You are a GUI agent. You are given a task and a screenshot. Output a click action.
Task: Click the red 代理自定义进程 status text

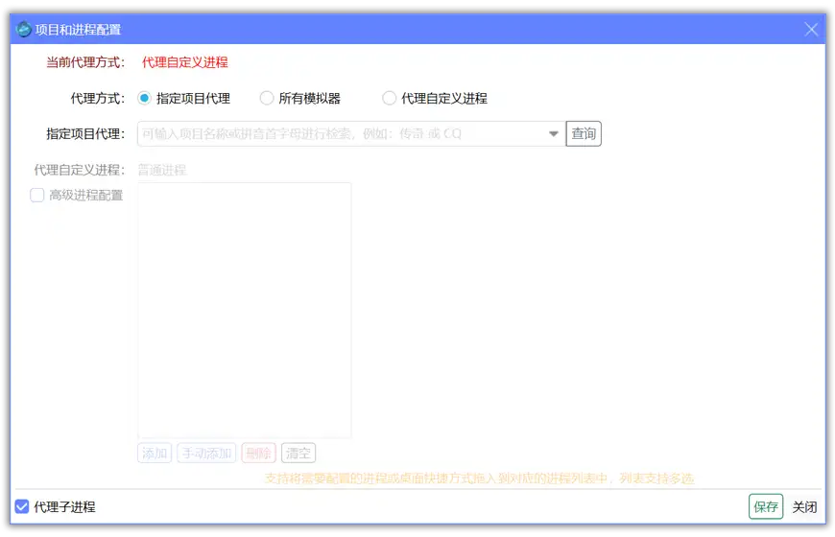tap(185, 62)
